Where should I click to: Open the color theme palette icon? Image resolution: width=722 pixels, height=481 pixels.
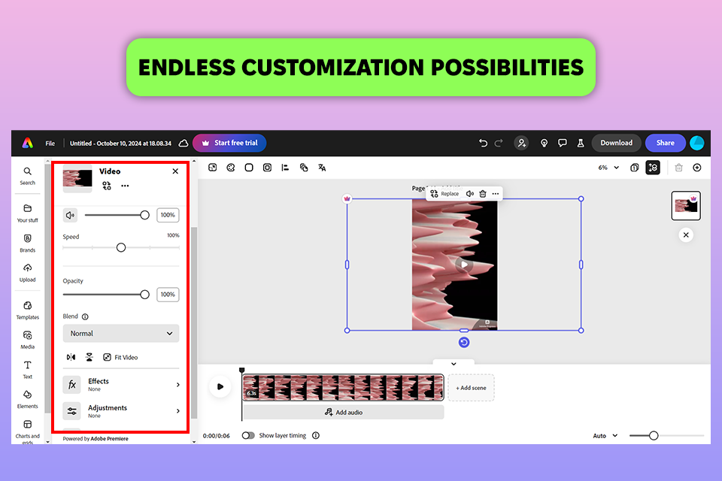(x=231, y=168)
